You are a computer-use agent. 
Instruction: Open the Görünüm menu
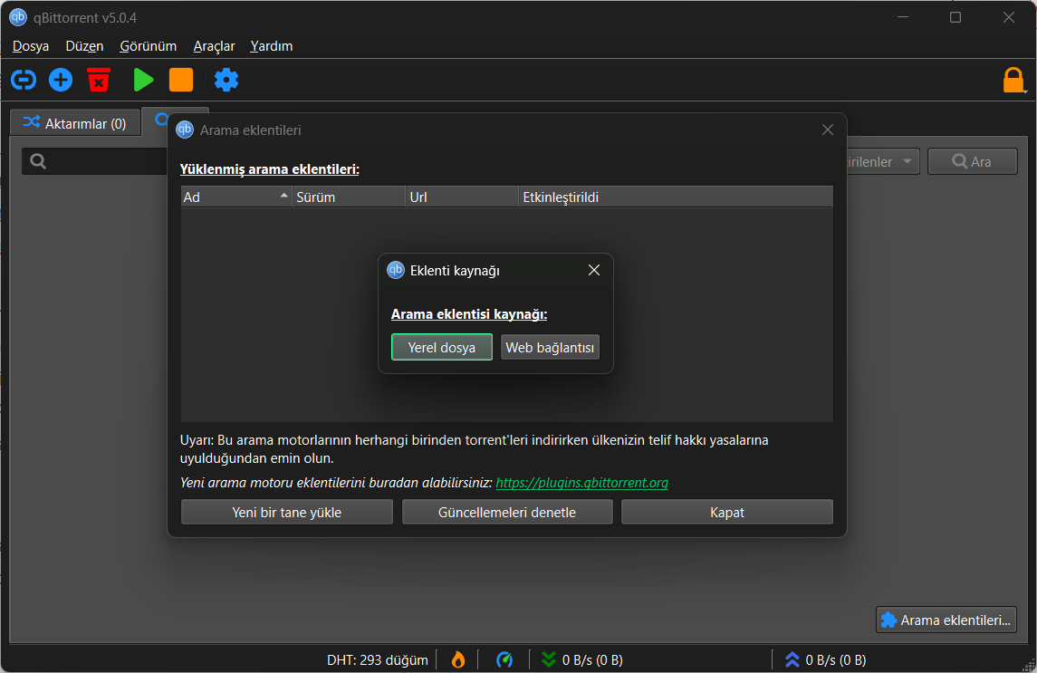tap(149, 46)
